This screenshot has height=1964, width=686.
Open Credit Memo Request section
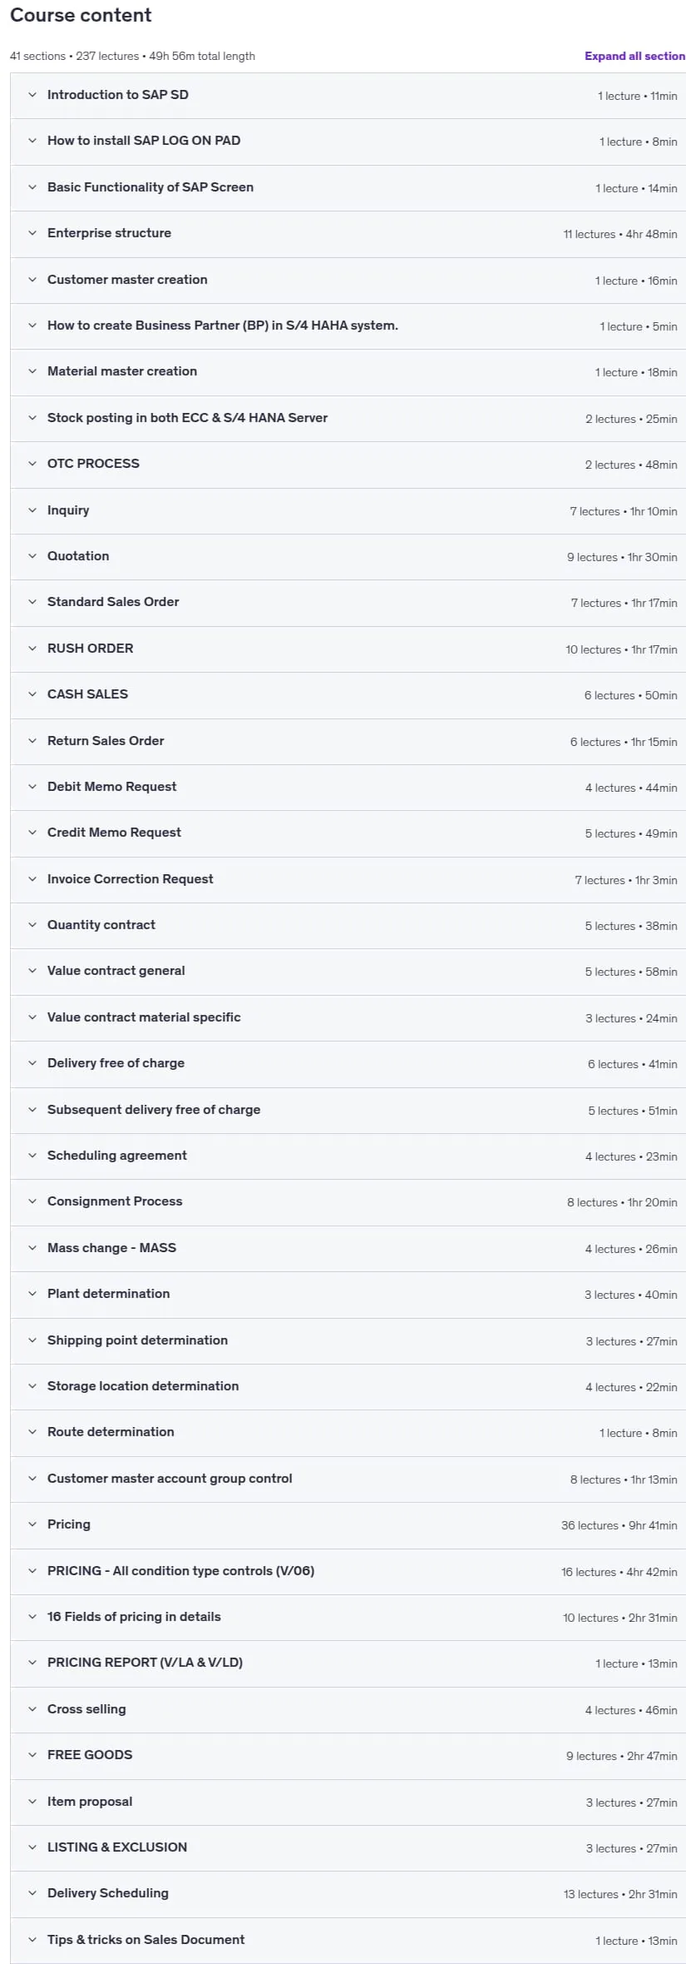coord(348,833)
